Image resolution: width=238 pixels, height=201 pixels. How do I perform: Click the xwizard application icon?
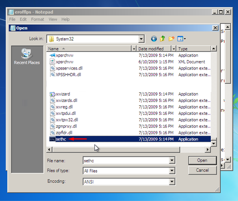tap(52, 94)
